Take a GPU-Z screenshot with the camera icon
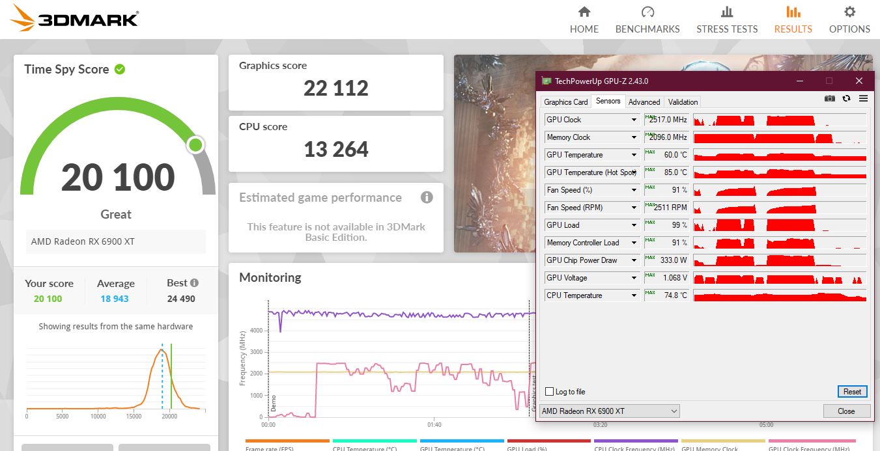 tap(830, 98)
